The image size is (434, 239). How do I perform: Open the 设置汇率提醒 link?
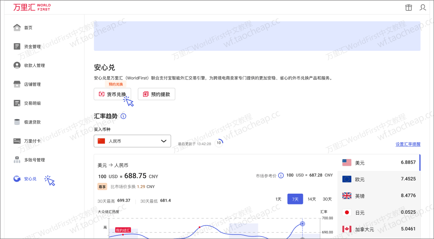(x=408, y=144)
